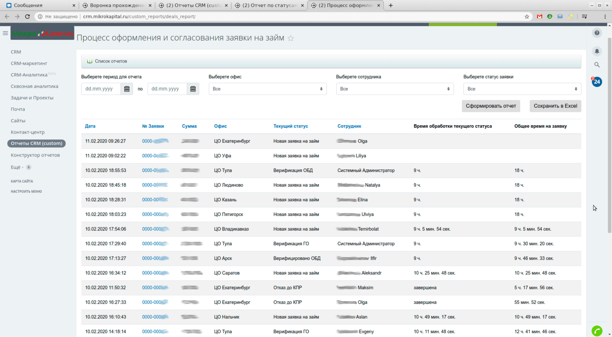This screenshot has width=612, height=337.
Task: Click the green extension icon with number 3
Action: tap(550, 16)
